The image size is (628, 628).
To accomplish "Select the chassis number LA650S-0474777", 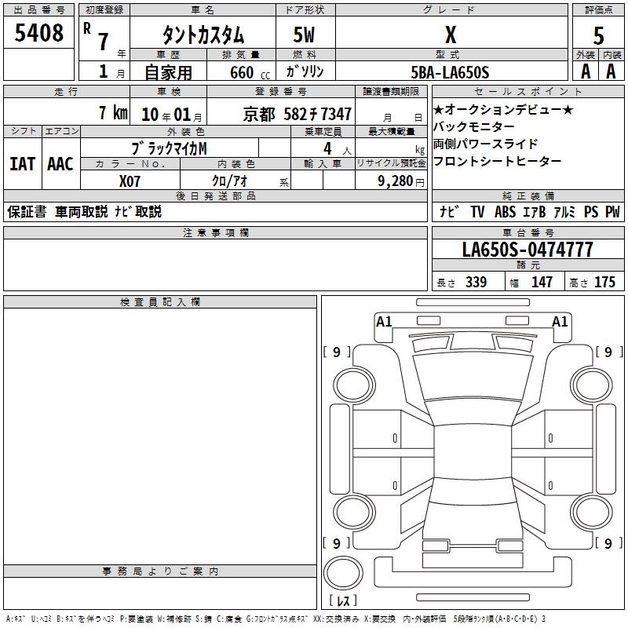I will click(528, 250).
